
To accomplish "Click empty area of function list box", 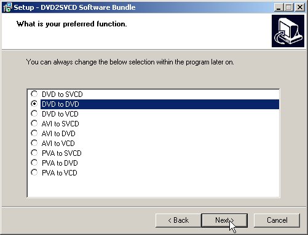I will click(x=153, y=187).
